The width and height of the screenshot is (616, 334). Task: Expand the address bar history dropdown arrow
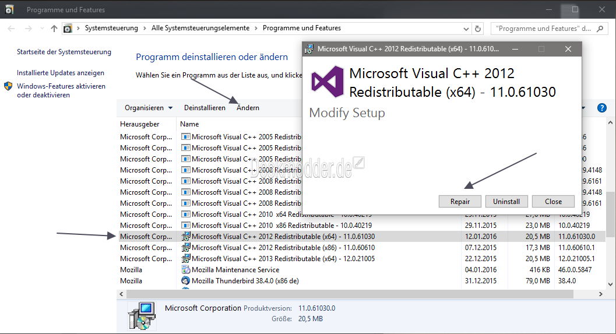pyautogui.click(x=466, y=29)
